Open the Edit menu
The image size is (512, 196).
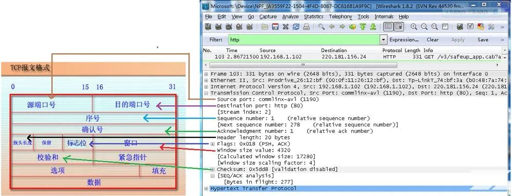click(222, 17)
